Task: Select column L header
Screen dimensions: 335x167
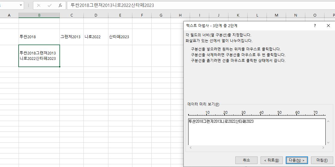Action: [257, 15]
